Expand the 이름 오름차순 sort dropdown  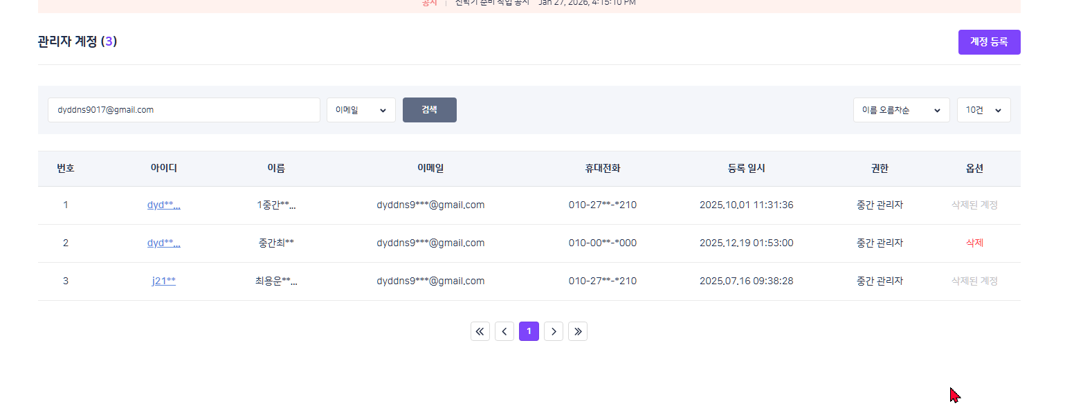pos(900,110)
